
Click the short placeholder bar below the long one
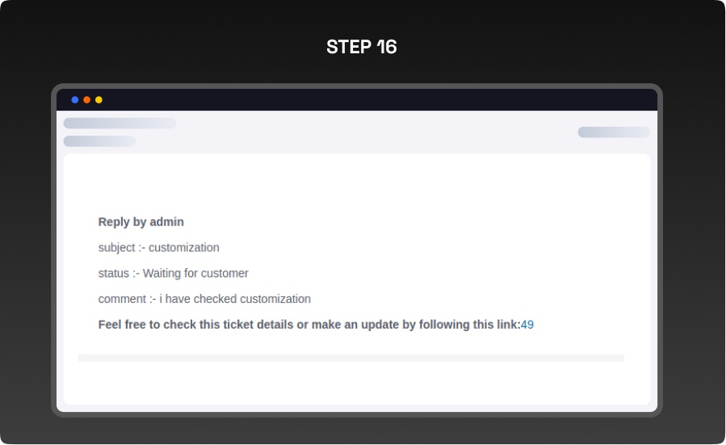(x=99, y=141)
